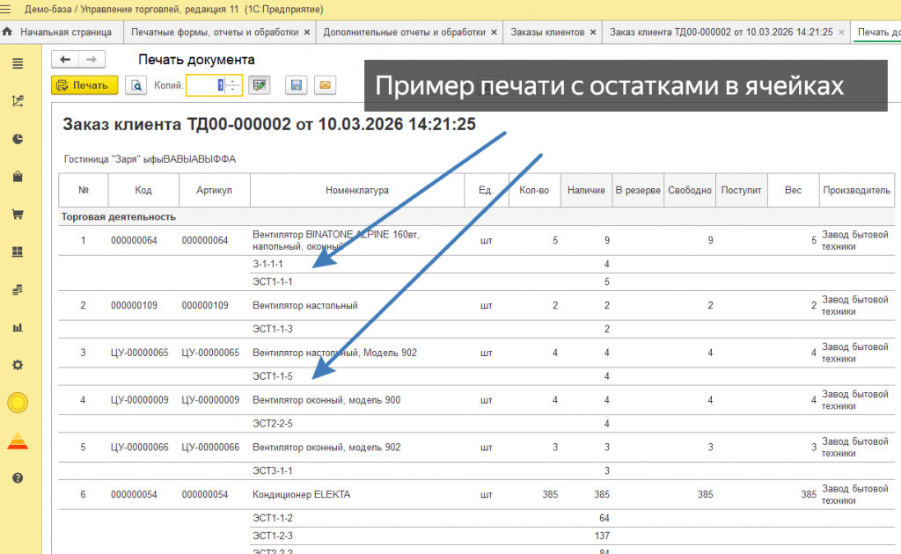
Task: Click the Гостиница "Заря" client text
Action: [x=150, y=159]
